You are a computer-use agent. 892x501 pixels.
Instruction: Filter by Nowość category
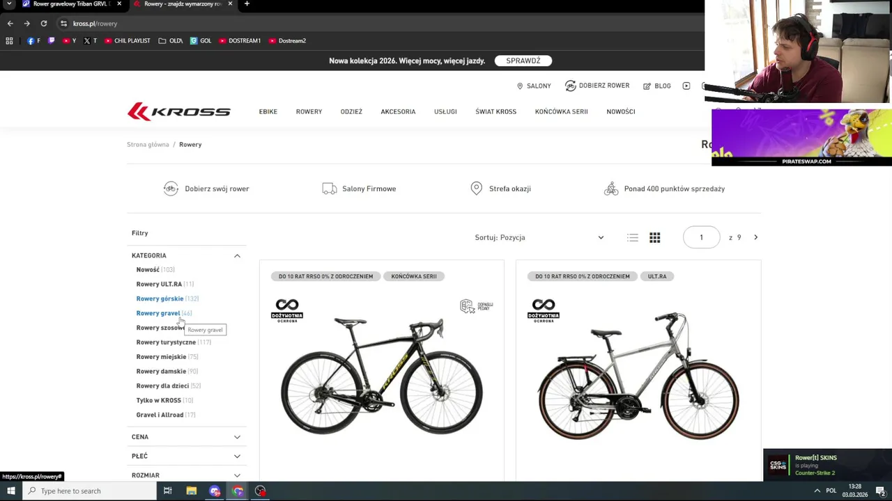[x=155, y=270]
